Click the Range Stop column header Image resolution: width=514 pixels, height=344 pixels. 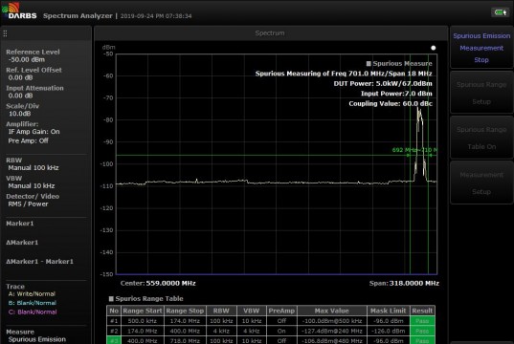pyautogui.click(x=185, y=311)
